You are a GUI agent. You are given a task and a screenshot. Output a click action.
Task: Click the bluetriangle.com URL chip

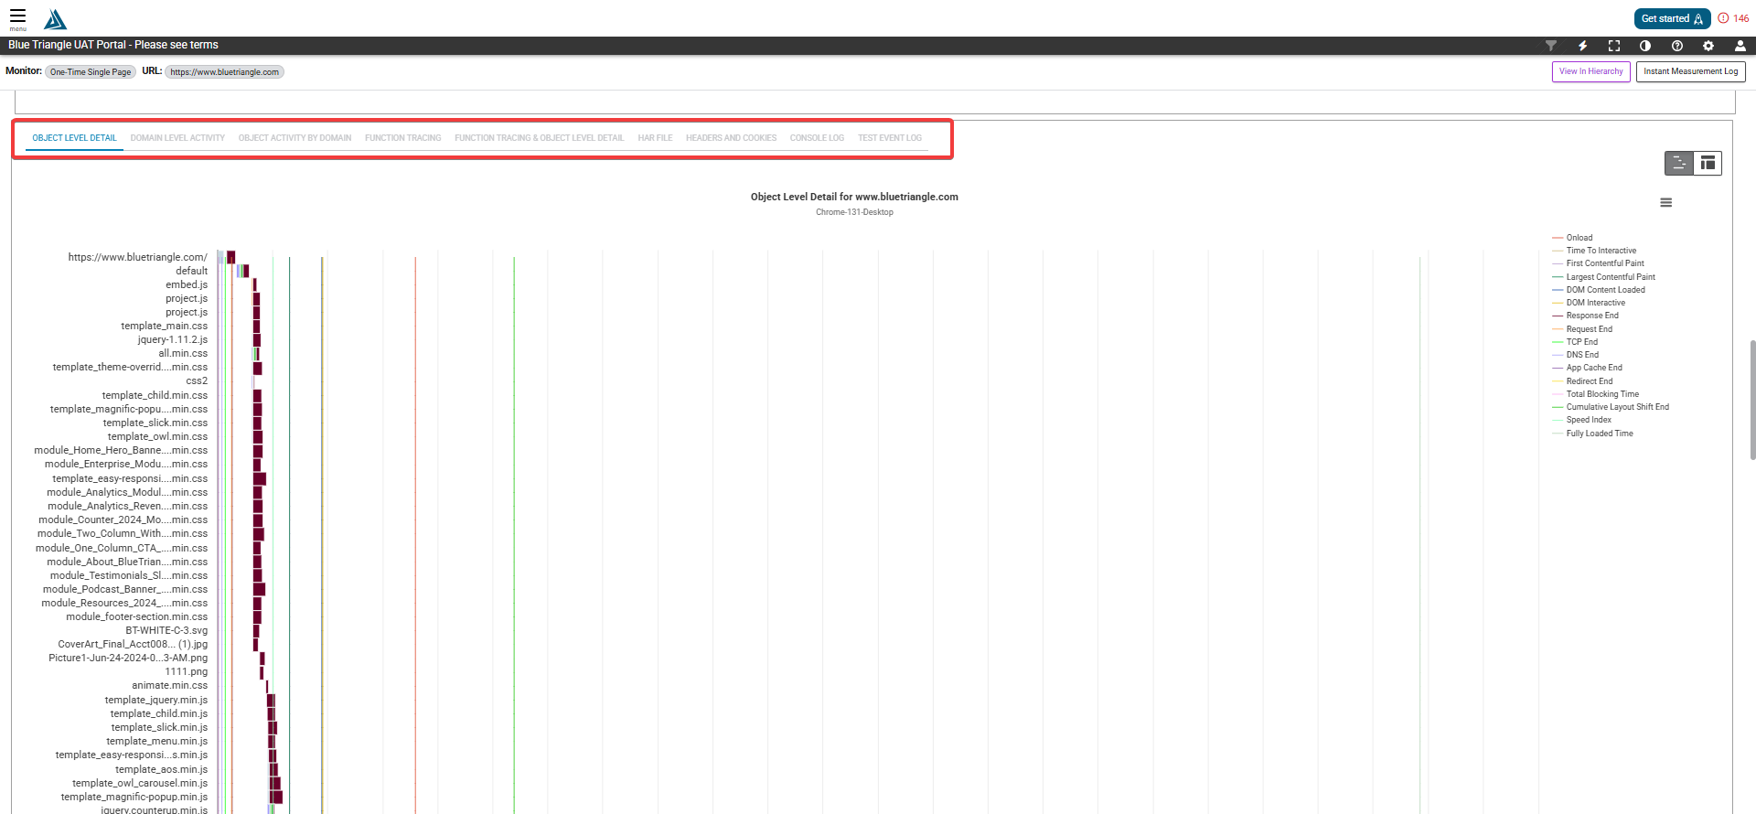tap(224, 72)
